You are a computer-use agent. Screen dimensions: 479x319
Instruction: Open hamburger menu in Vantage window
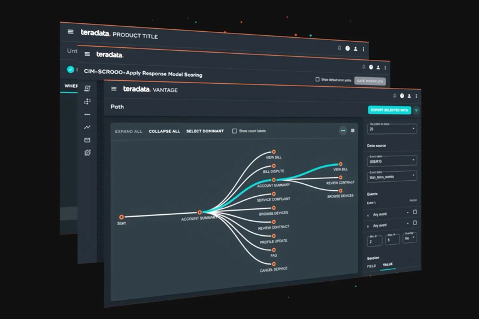click(114, 89)
